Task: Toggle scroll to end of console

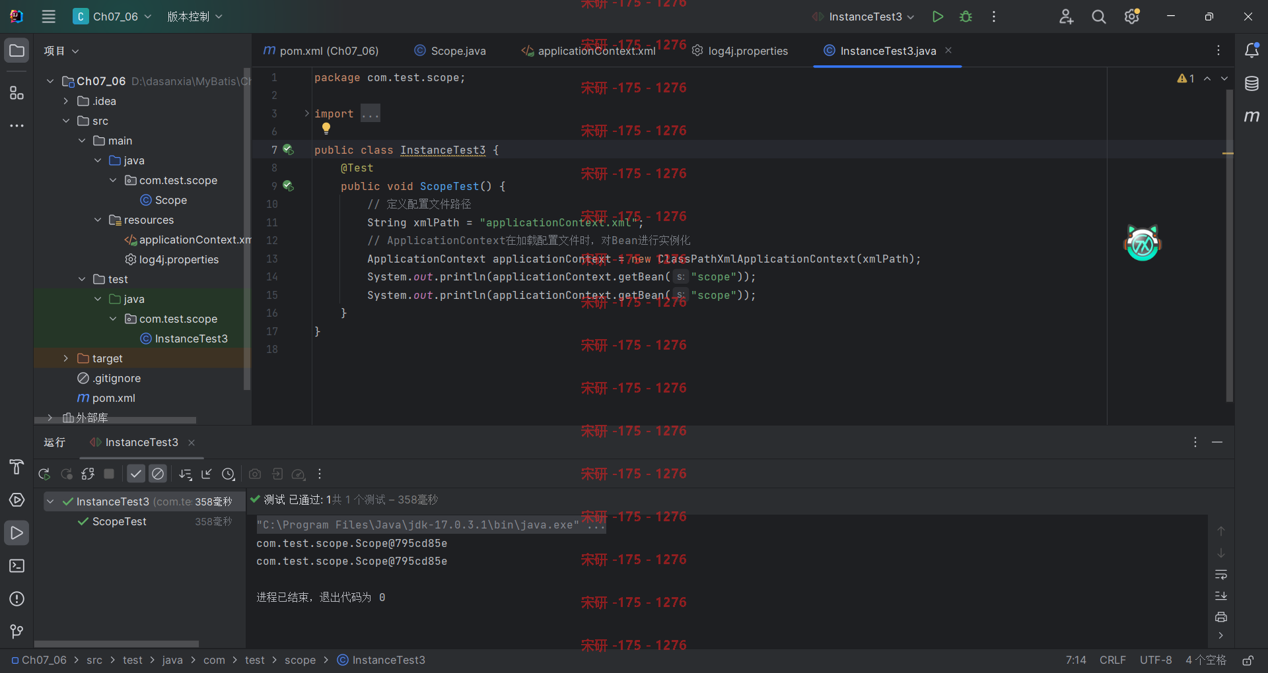Action: point(1221,596)
